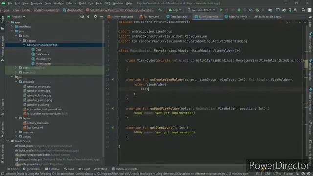Image resolution: width=313 pixels, height=176 pixels.
Task: Open the Favorites tool window sidebar button
Action: (2, 130)
